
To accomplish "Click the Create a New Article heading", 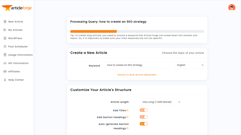I will [x=89, y=53].
